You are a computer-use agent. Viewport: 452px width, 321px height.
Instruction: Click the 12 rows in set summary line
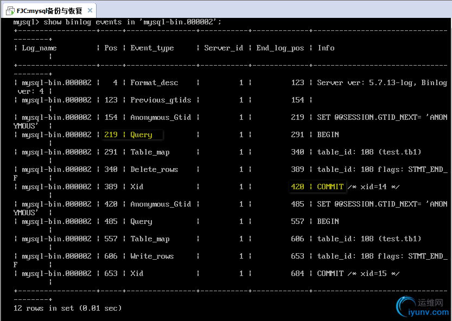coord(67,309)
